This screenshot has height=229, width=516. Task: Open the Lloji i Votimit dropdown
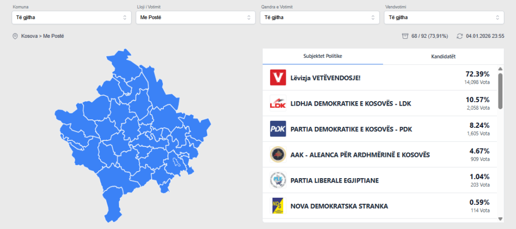point(196,18)
